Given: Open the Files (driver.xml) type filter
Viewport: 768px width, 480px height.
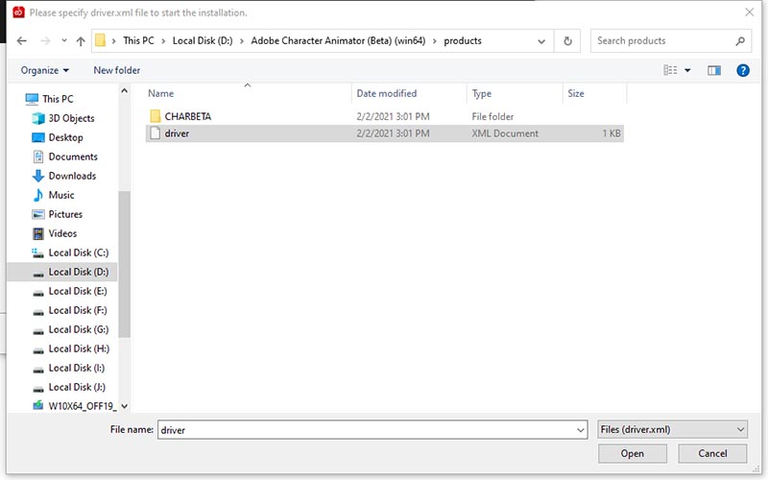Looking at the screenshot, I should click(x=673, y=429).
